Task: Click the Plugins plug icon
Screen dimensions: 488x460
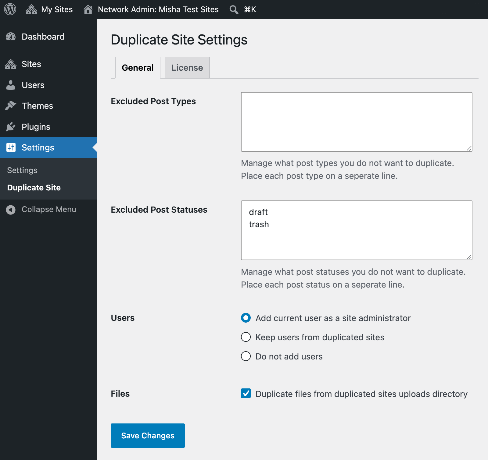Action: point(11,127)
